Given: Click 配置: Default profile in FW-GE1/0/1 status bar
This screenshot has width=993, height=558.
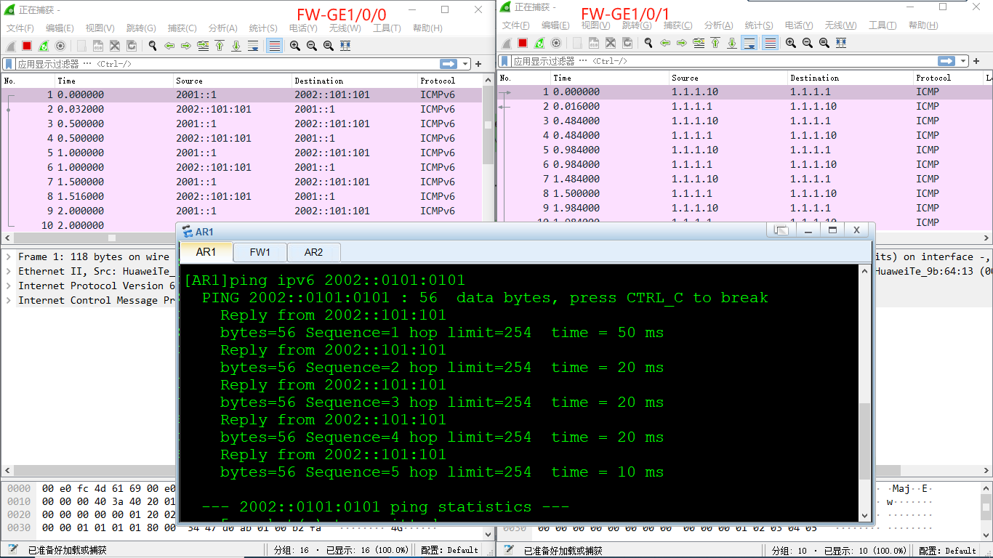Looking at the screenshot, I should (948, 550).
